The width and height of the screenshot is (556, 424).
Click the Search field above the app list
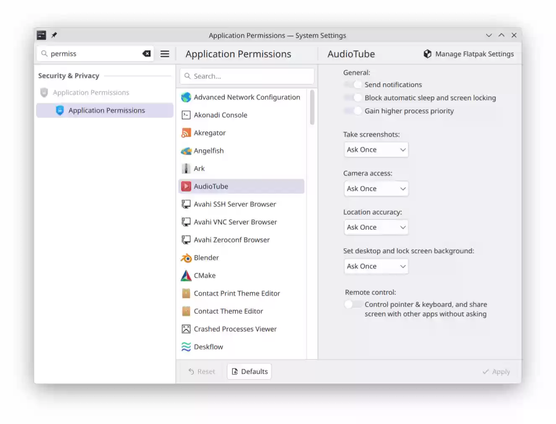(x=247, y=76)
